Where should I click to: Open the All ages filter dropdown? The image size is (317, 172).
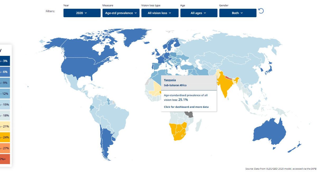[x=199, y=13]
